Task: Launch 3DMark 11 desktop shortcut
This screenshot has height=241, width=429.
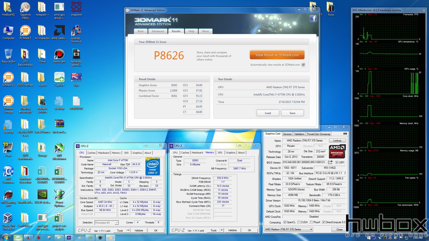Action: (8, 79)
